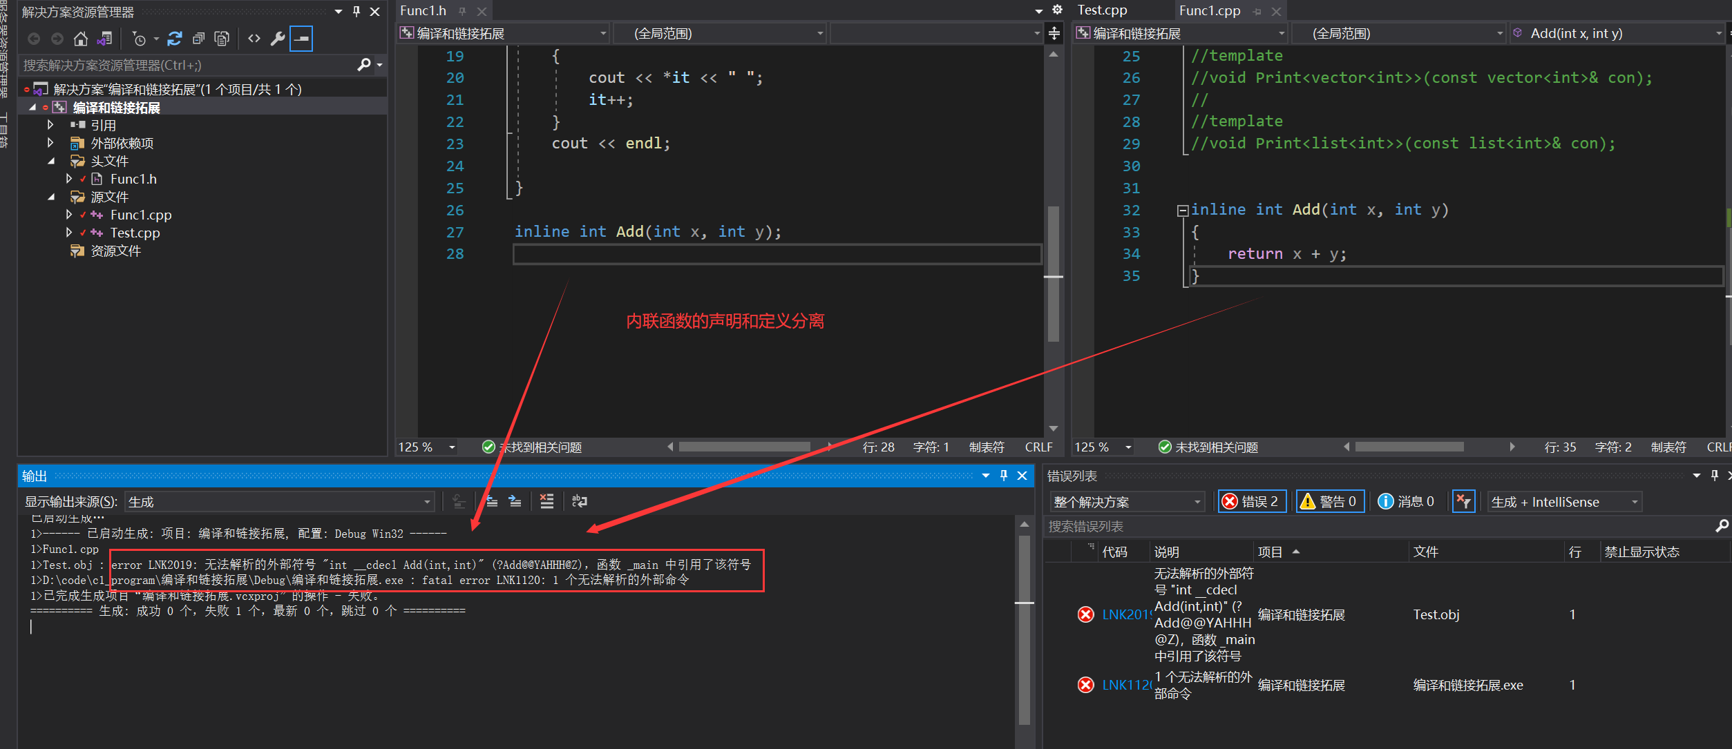The height and width of the screenshot is (749, 1732).
Task: Click Collapse All icon in Solution Explorer
Action: click(198, 39)
